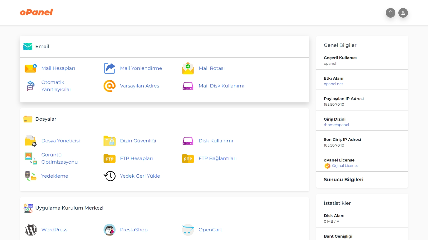The height and width of the screenshot is (240, 428).
Task: Open the /home/opanel directory link
Action: [x=336, y=125]
